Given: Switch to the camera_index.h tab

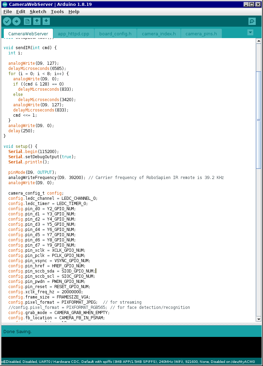Looking at the screenshot, I should click(x=158, y=34).
